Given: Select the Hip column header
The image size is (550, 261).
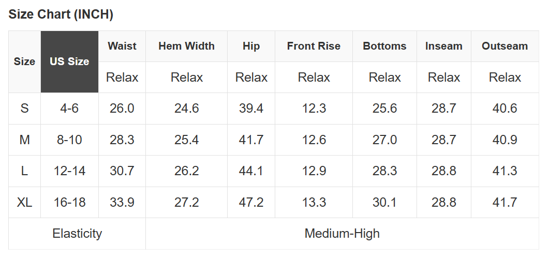Looking at the screenshot, I should pyautogui.click(x=251, y=46).
